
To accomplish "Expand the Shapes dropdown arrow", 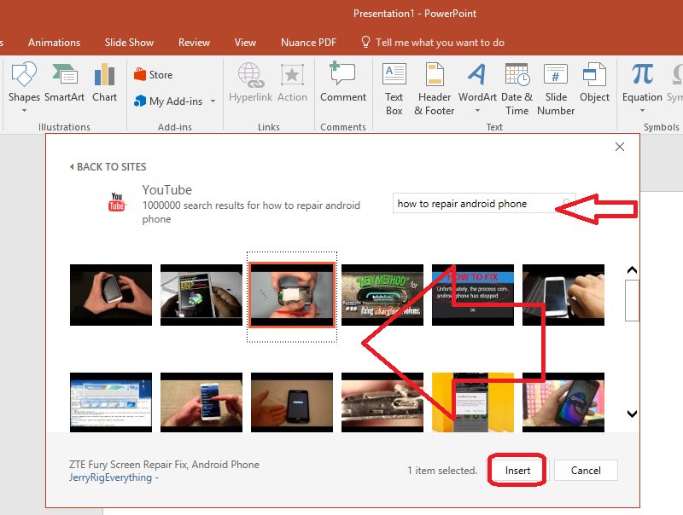I will [25, 111].
